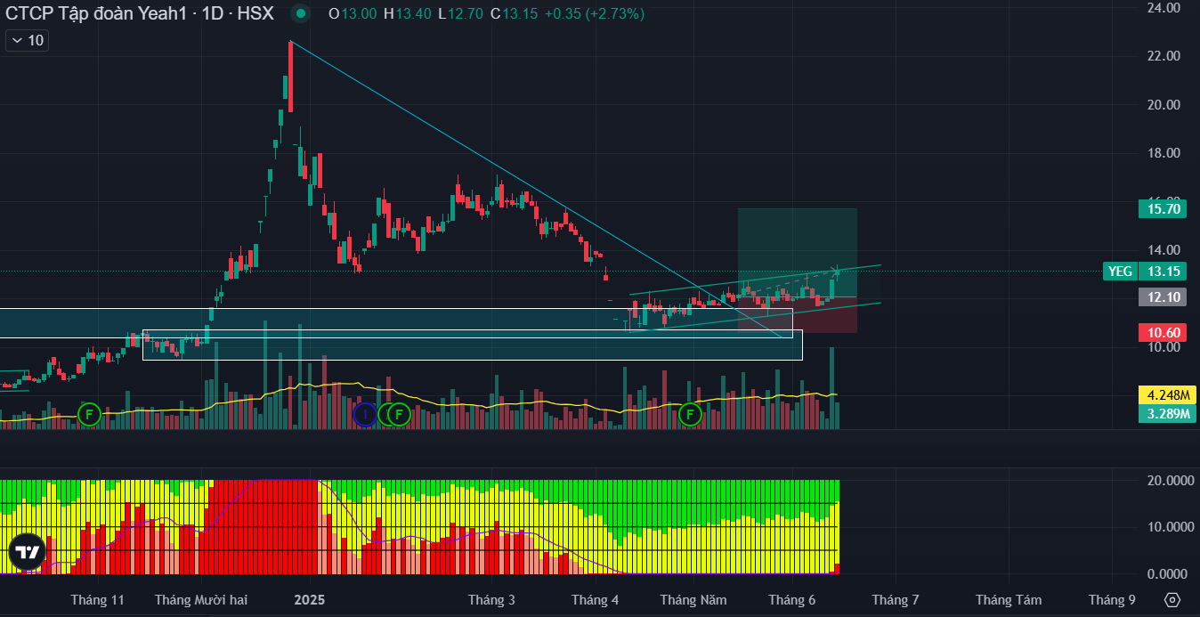This screenshot has height=617, width=1200.
Task: Click the 10.00 price scale value
Action: pyautogui.click(x=1164, y=347)
